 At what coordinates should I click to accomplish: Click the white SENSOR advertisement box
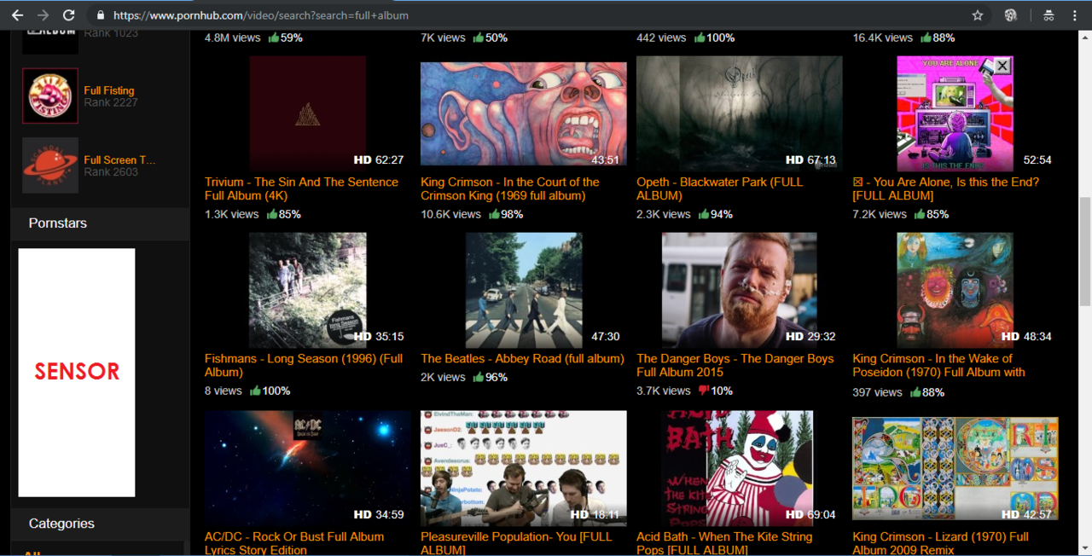tap(77, 373)
